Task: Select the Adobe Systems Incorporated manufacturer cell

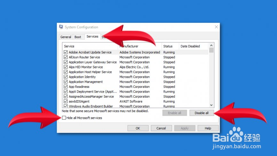Action: point(140,52)
